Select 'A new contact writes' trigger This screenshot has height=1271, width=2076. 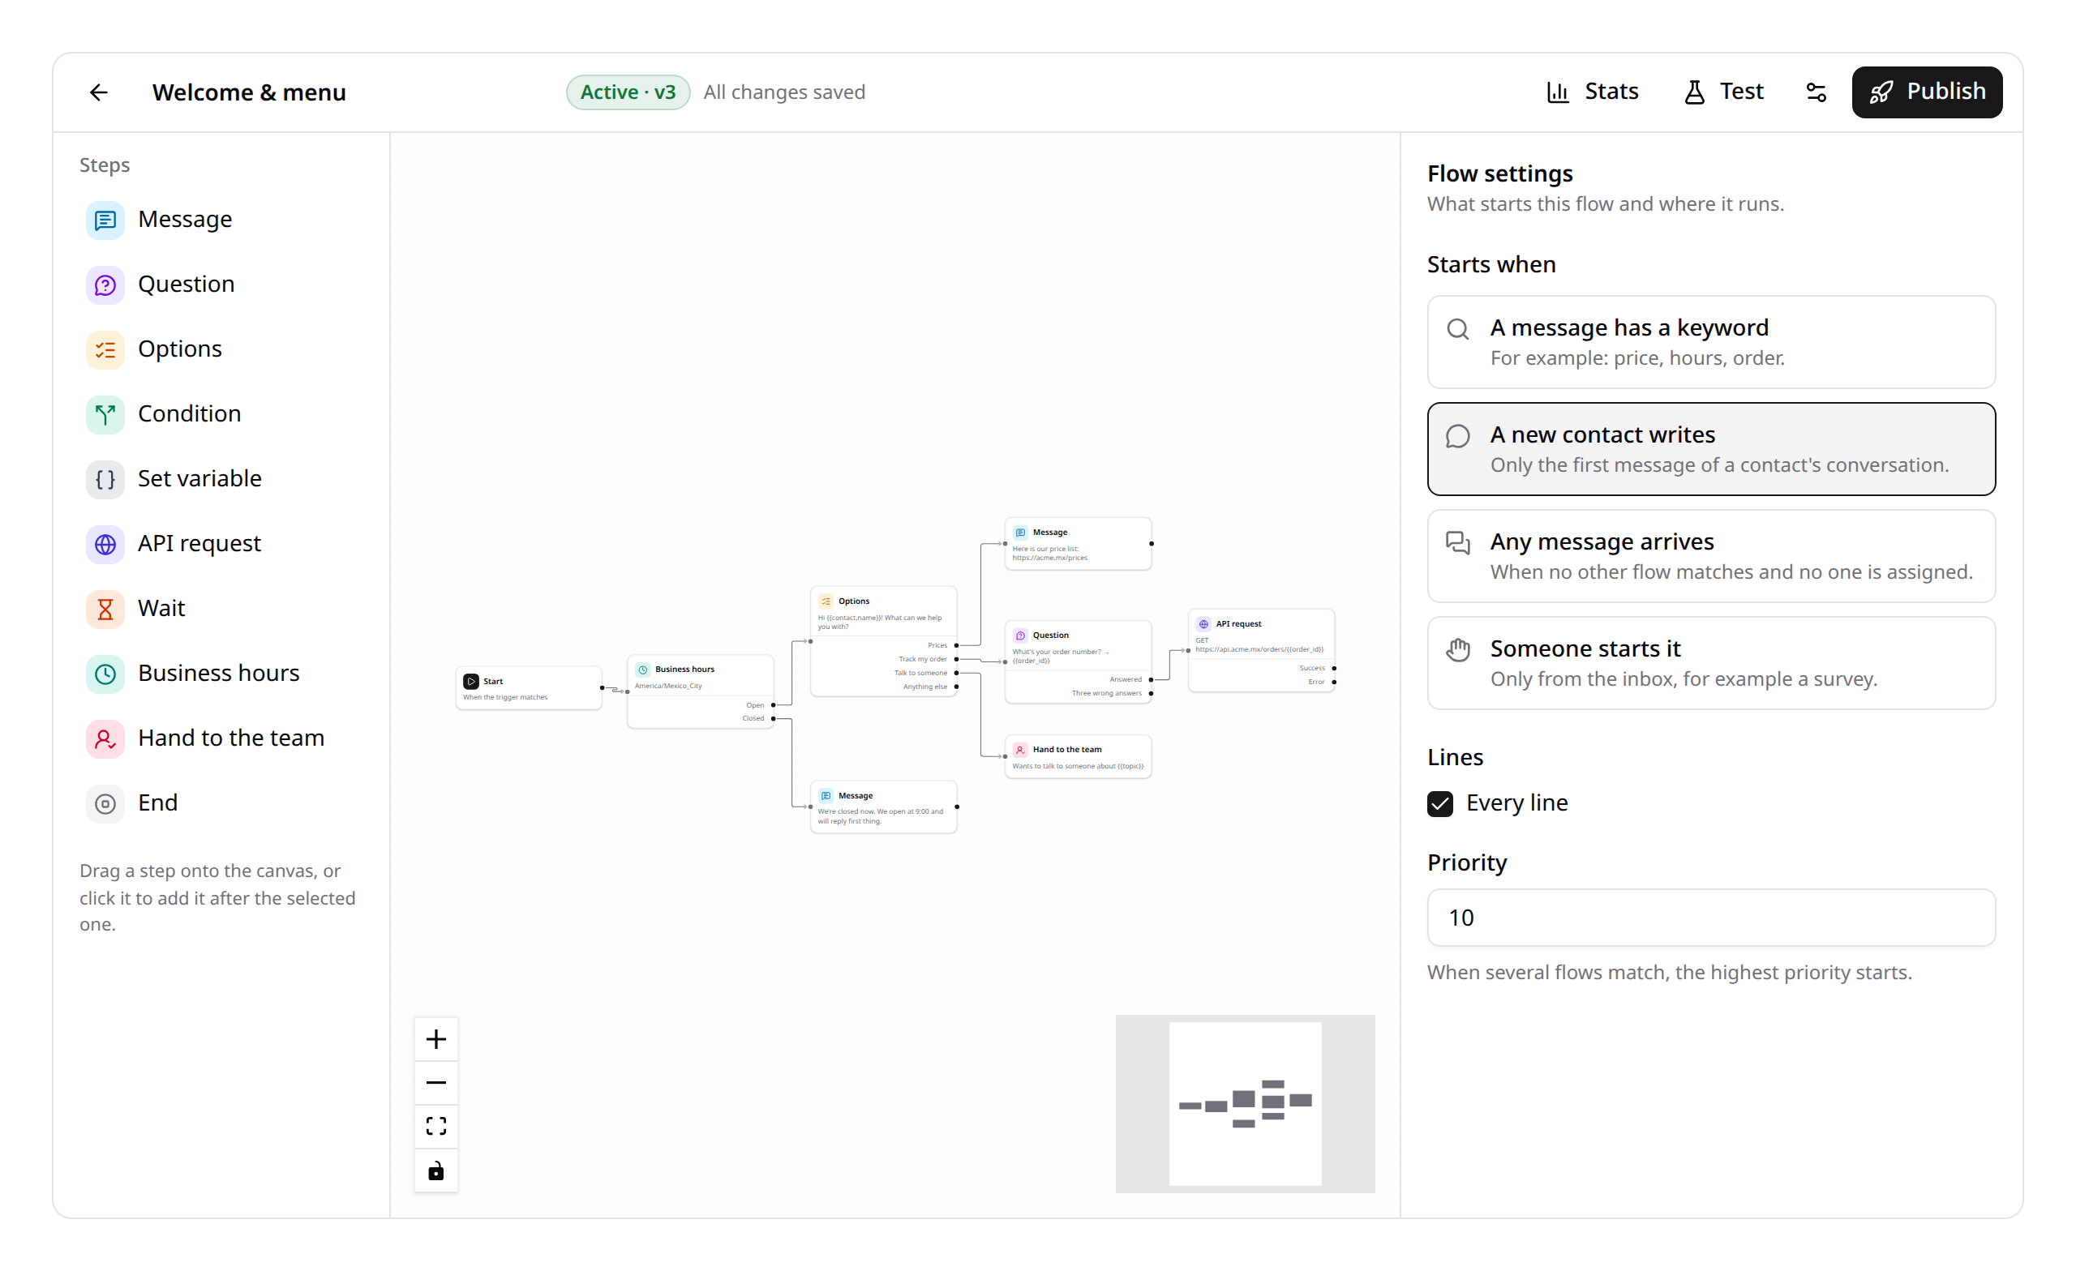[1711, 449]
